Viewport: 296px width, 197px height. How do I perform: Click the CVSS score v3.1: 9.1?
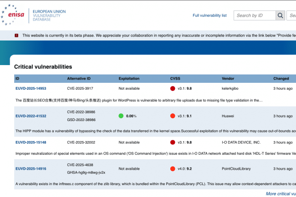[184, 116]
